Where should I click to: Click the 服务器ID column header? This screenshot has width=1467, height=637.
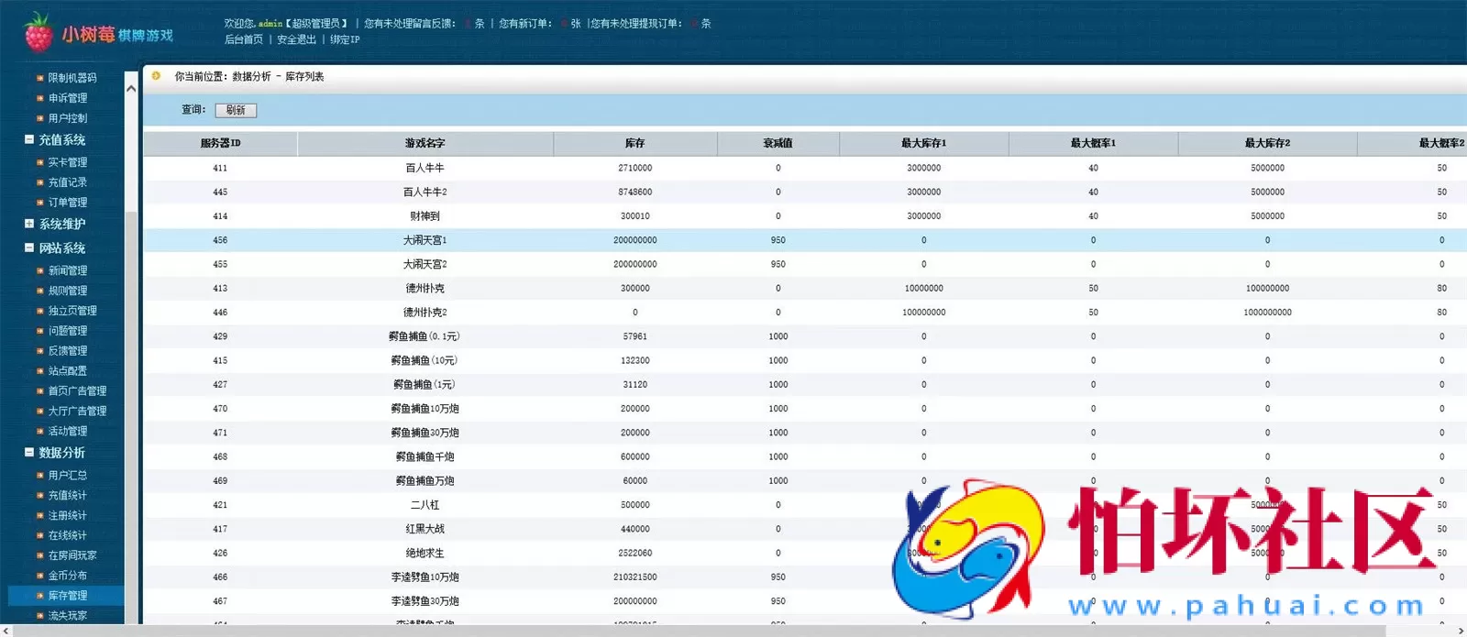(x=220, y=143)
